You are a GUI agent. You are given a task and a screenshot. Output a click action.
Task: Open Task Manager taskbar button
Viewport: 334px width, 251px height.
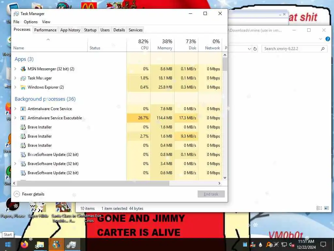pyautogui.click(x=72, y=244)
